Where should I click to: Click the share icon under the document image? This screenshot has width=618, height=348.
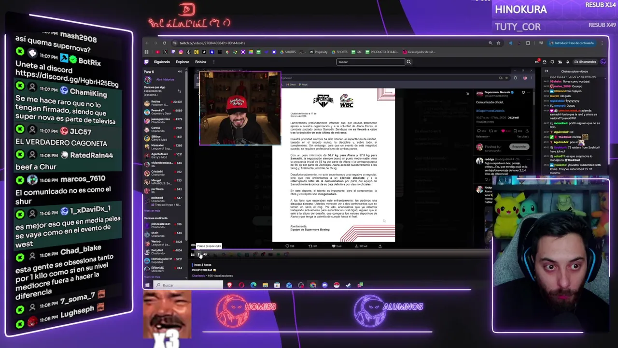click(x=379, y=246)
